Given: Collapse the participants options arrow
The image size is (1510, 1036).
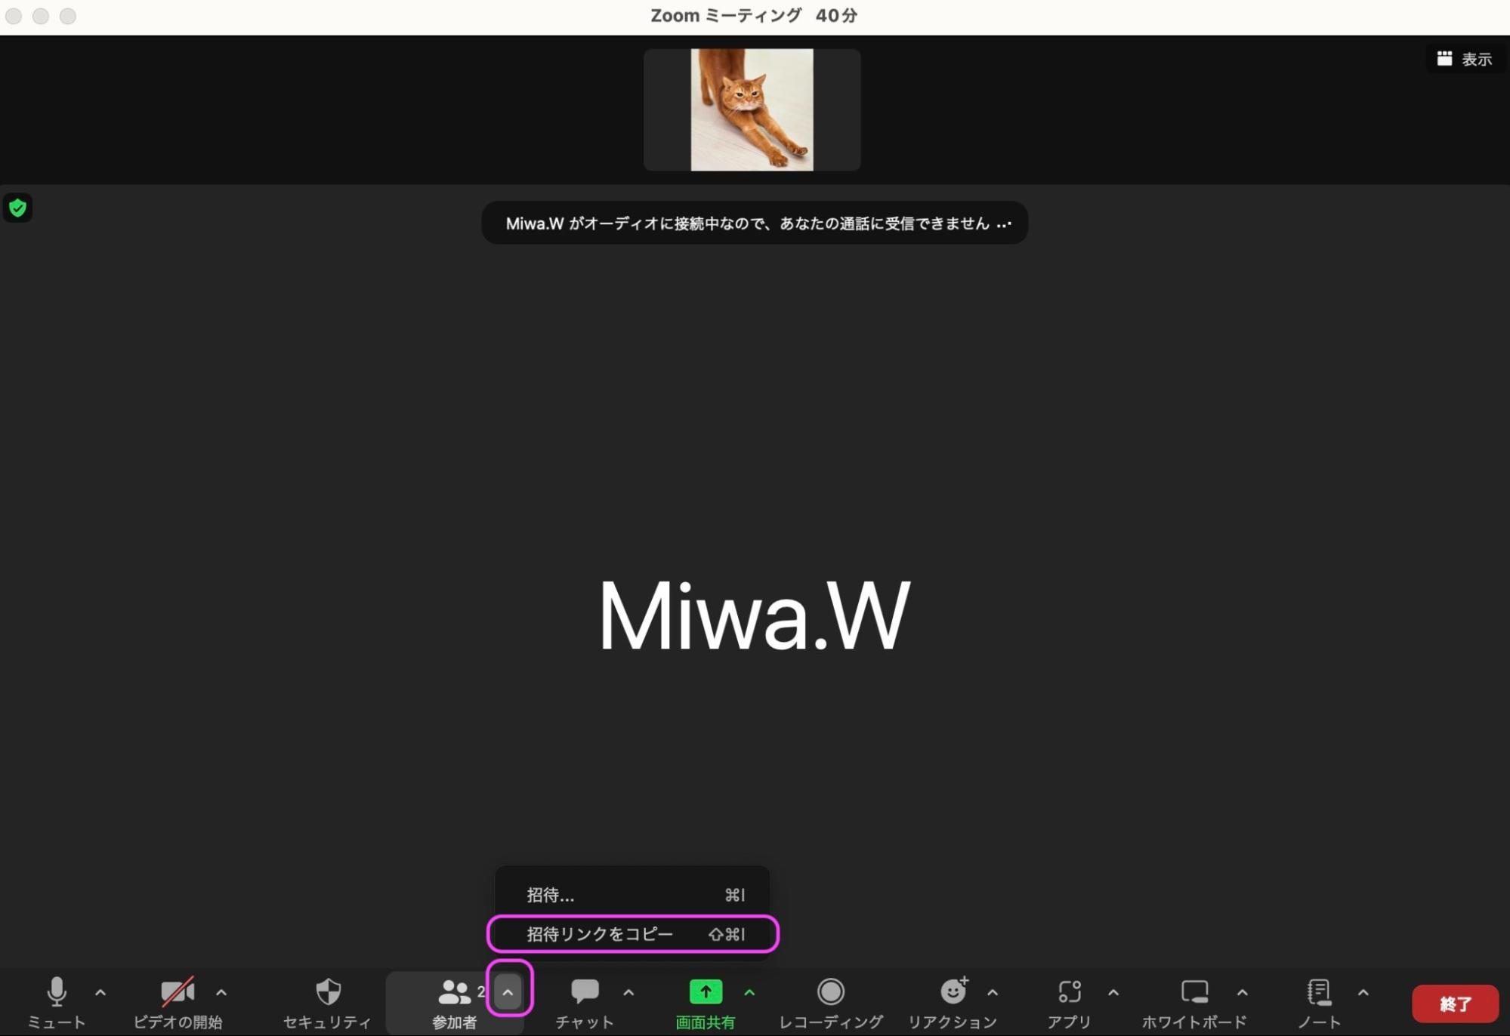Looking at the screenshot, I should pyautogui.click(x=508, y=992).
